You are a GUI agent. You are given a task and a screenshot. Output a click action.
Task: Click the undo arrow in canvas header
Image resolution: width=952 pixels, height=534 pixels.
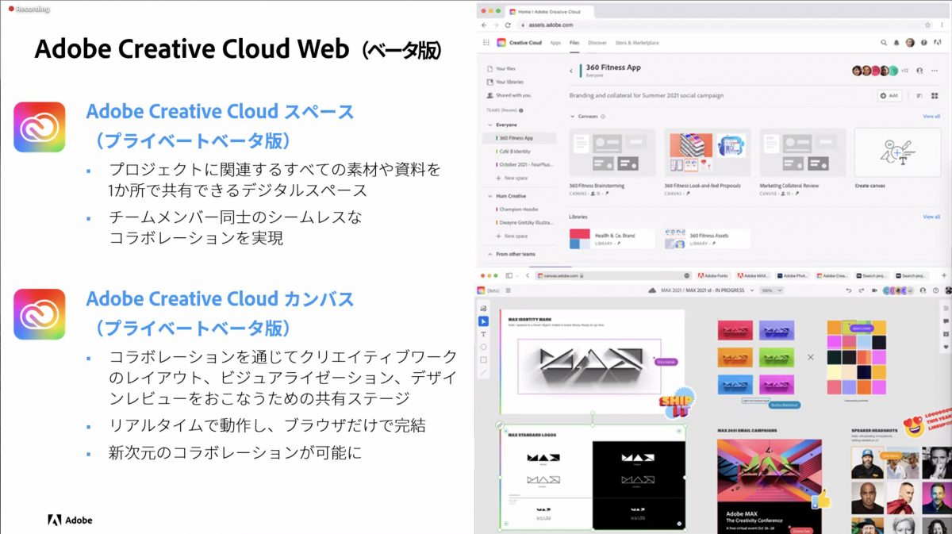849,290
